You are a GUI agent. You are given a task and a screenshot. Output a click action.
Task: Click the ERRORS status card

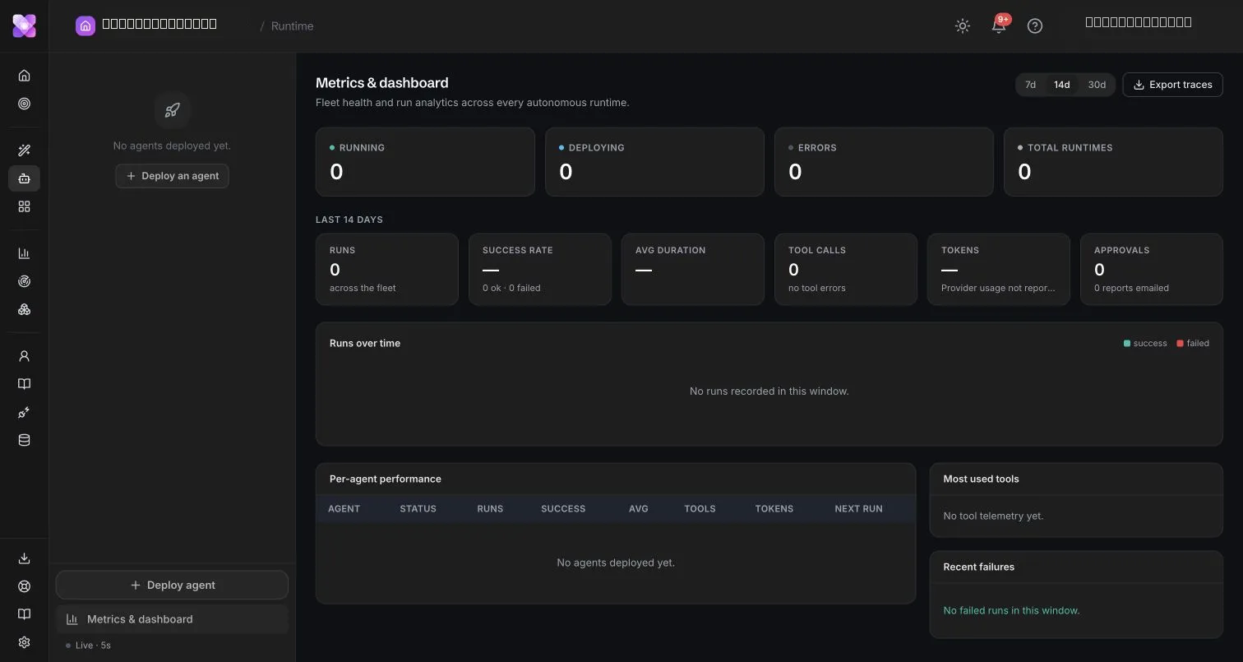pos(884,161)
